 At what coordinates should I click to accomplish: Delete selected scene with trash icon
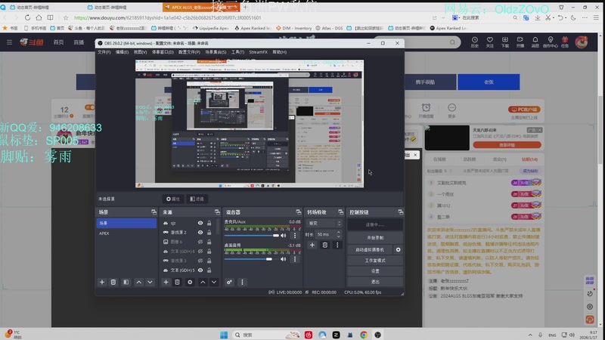pos(113,282)
